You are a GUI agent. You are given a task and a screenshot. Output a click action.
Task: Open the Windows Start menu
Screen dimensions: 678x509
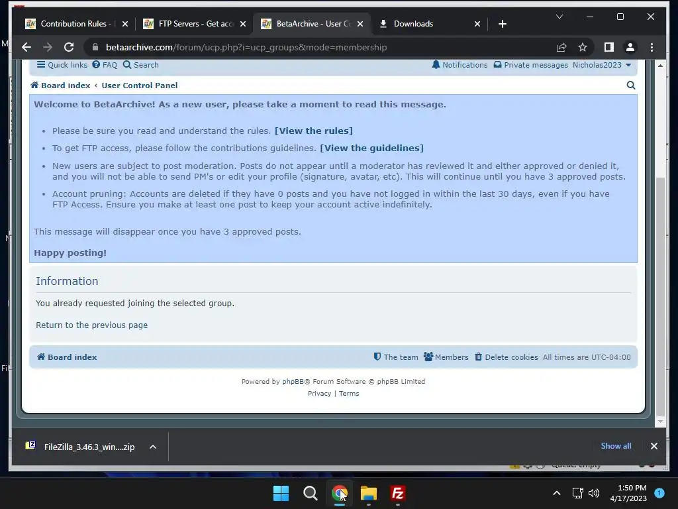[x=281, y=493]
